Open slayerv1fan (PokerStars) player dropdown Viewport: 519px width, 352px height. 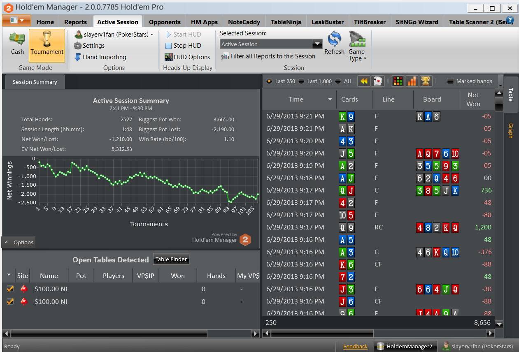[x=114, y=35]
